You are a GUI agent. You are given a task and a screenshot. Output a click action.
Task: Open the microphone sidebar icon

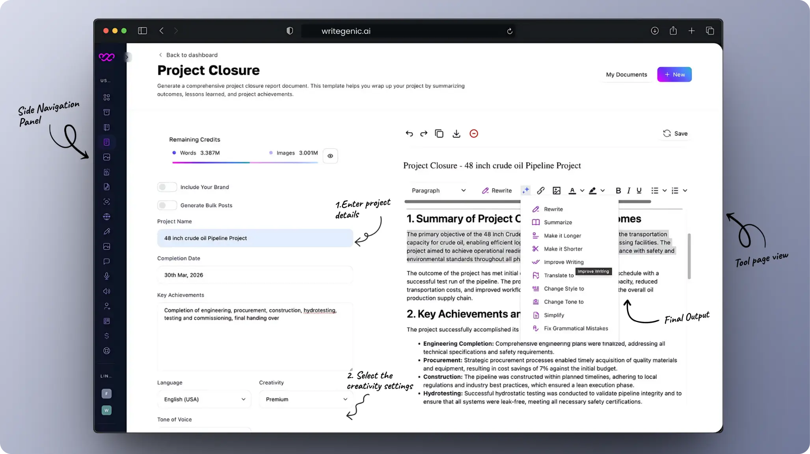pyautogui.click(x=106, y=276)
